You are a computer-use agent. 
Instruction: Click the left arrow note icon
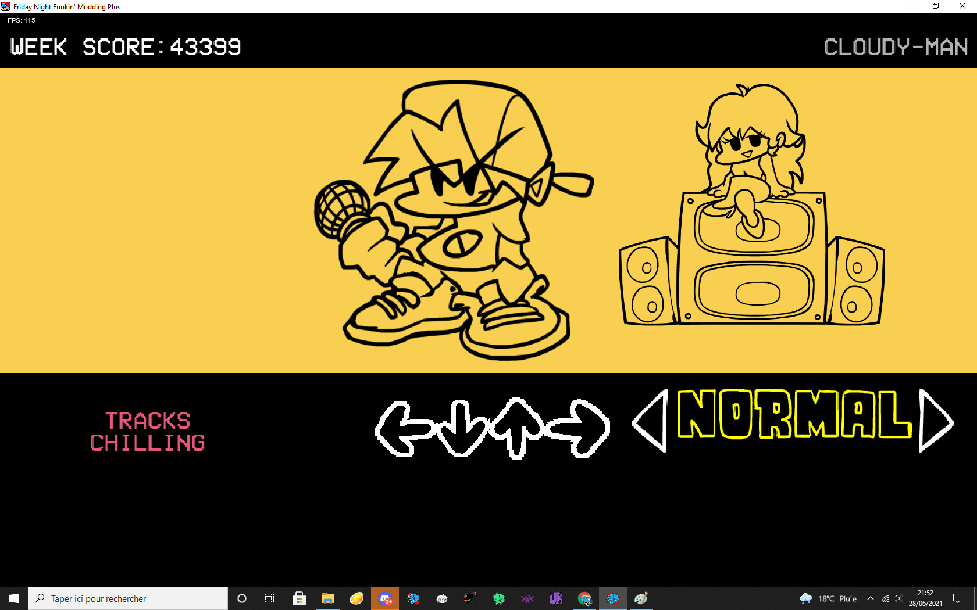tap(404, 429)
